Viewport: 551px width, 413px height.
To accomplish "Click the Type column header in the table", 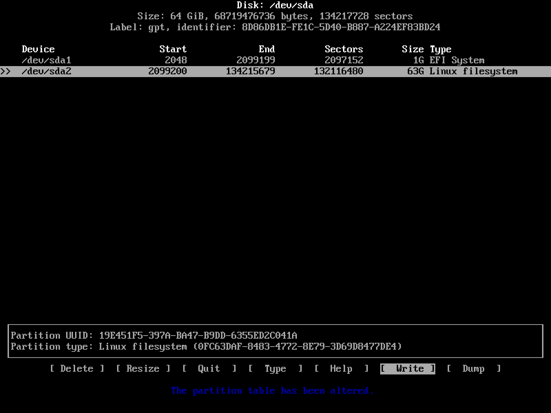I will 440,49.
